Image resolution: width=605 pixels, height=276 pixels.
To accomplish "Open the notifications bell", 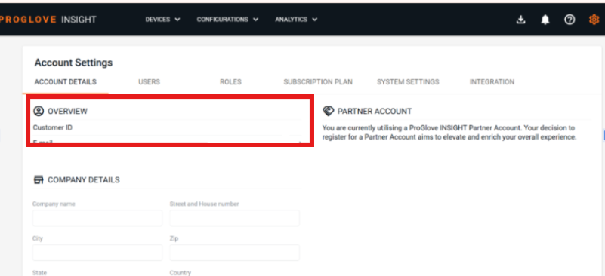I will click(x=545, y=20).
